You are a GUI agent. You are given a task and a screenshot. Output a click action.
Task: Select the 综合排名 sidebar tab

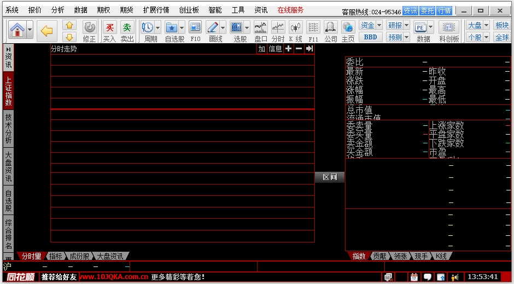click(x=9, y=234)
